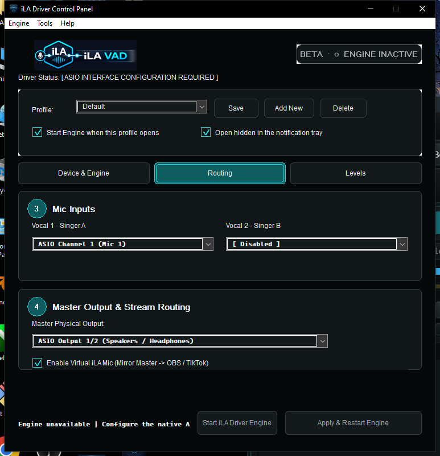This screenshot has height=456, width=440.
Task: Click Start iLA Driver Engine button
Action: [237, 423]
